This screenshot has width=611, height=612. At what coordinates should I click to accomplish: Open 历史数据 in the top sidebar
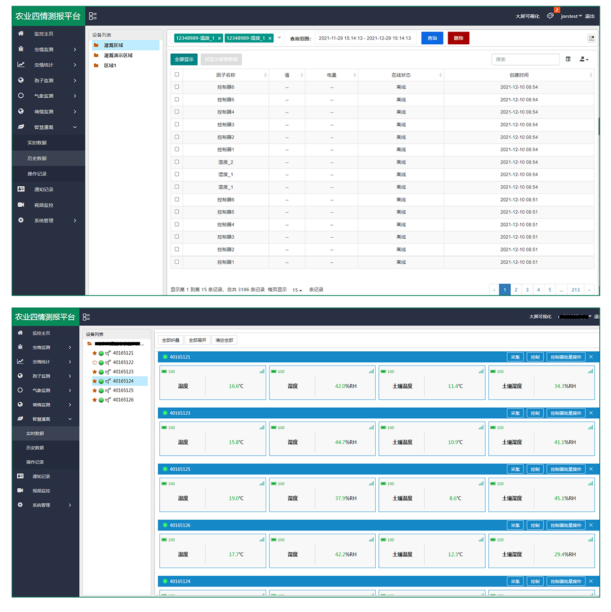point(37,158)
